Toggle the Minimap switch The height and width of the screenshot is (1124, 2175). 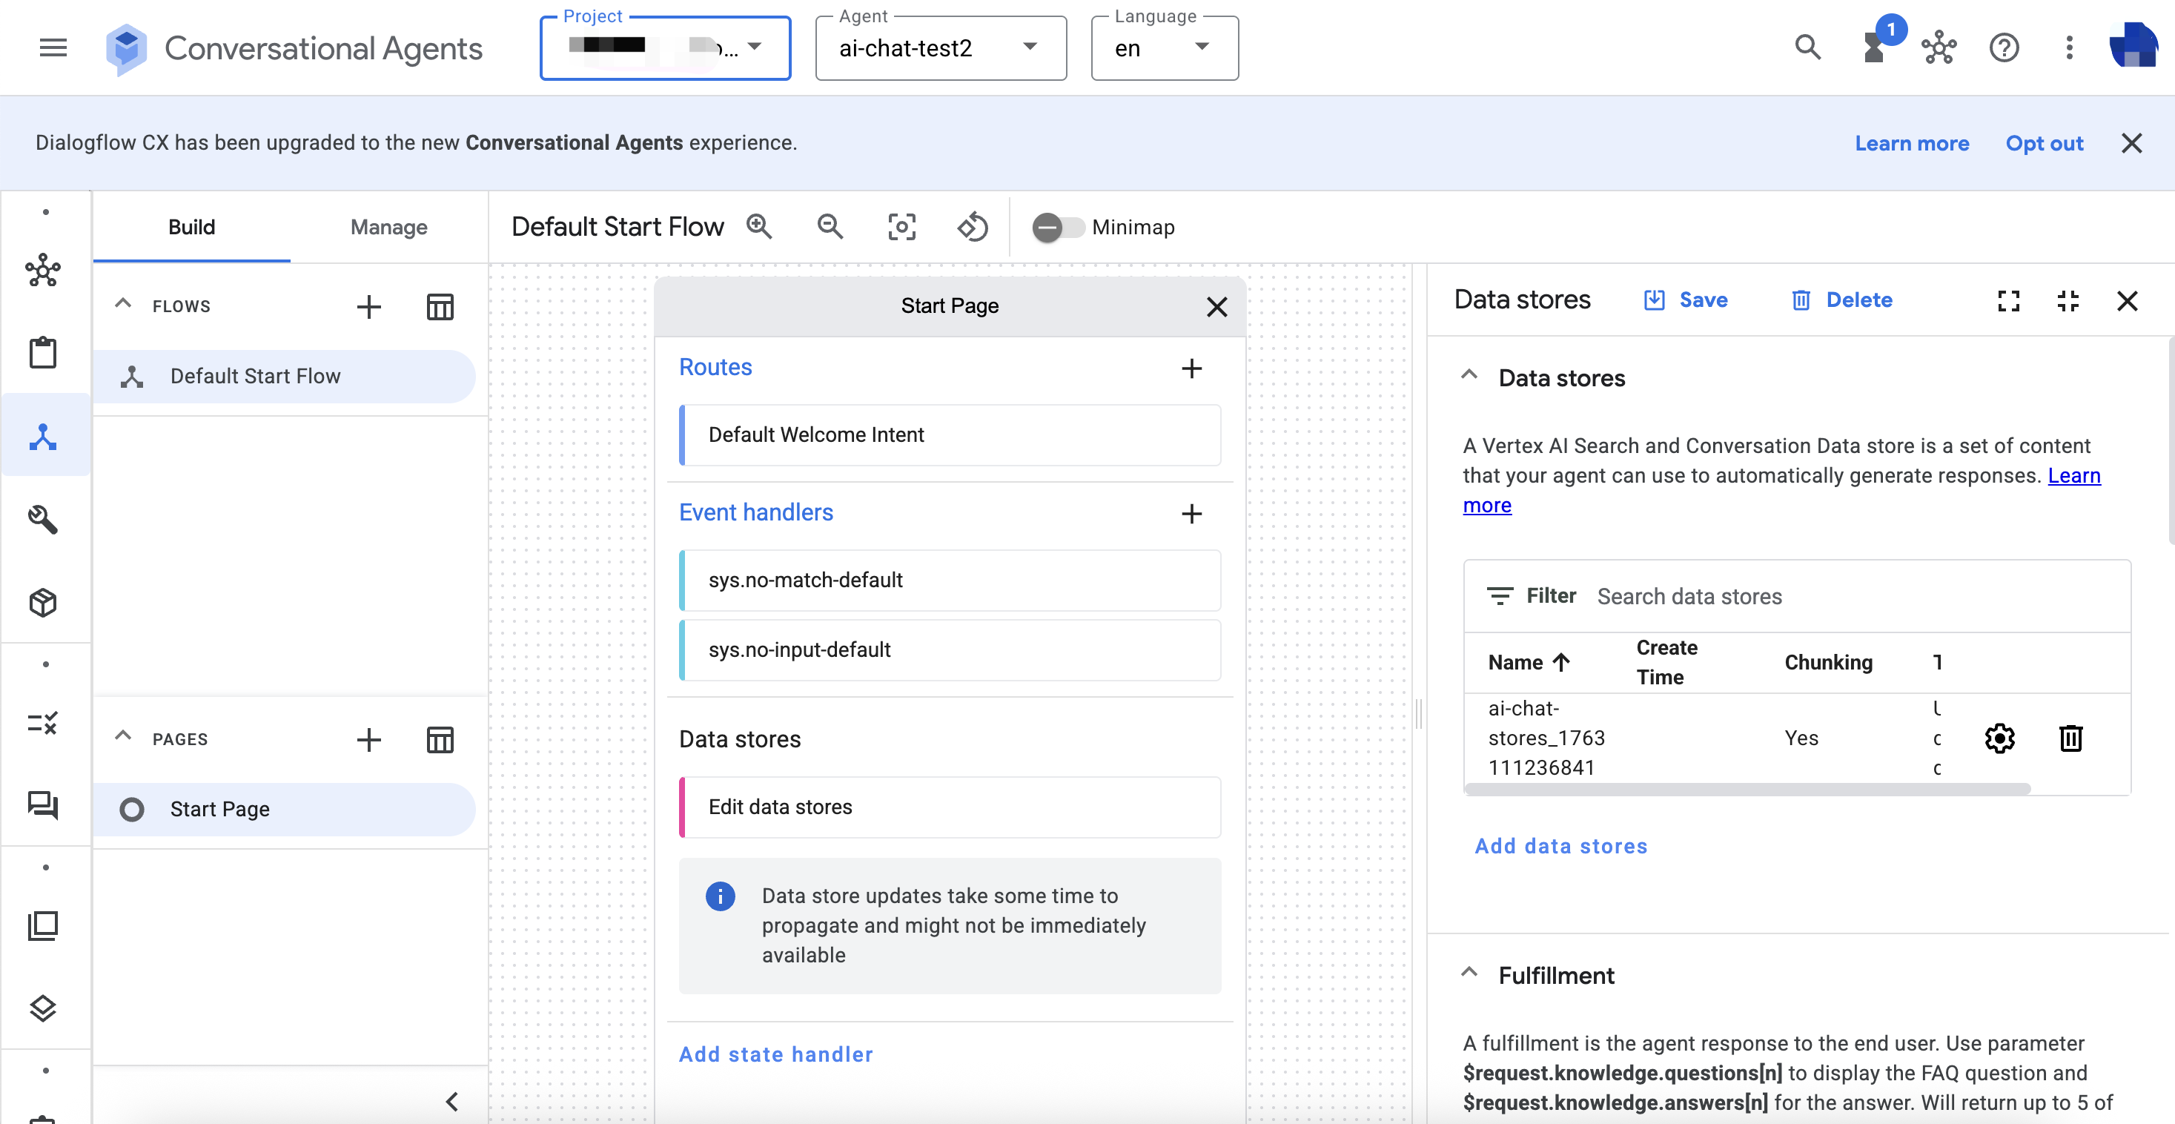[x=1057, y=227]
